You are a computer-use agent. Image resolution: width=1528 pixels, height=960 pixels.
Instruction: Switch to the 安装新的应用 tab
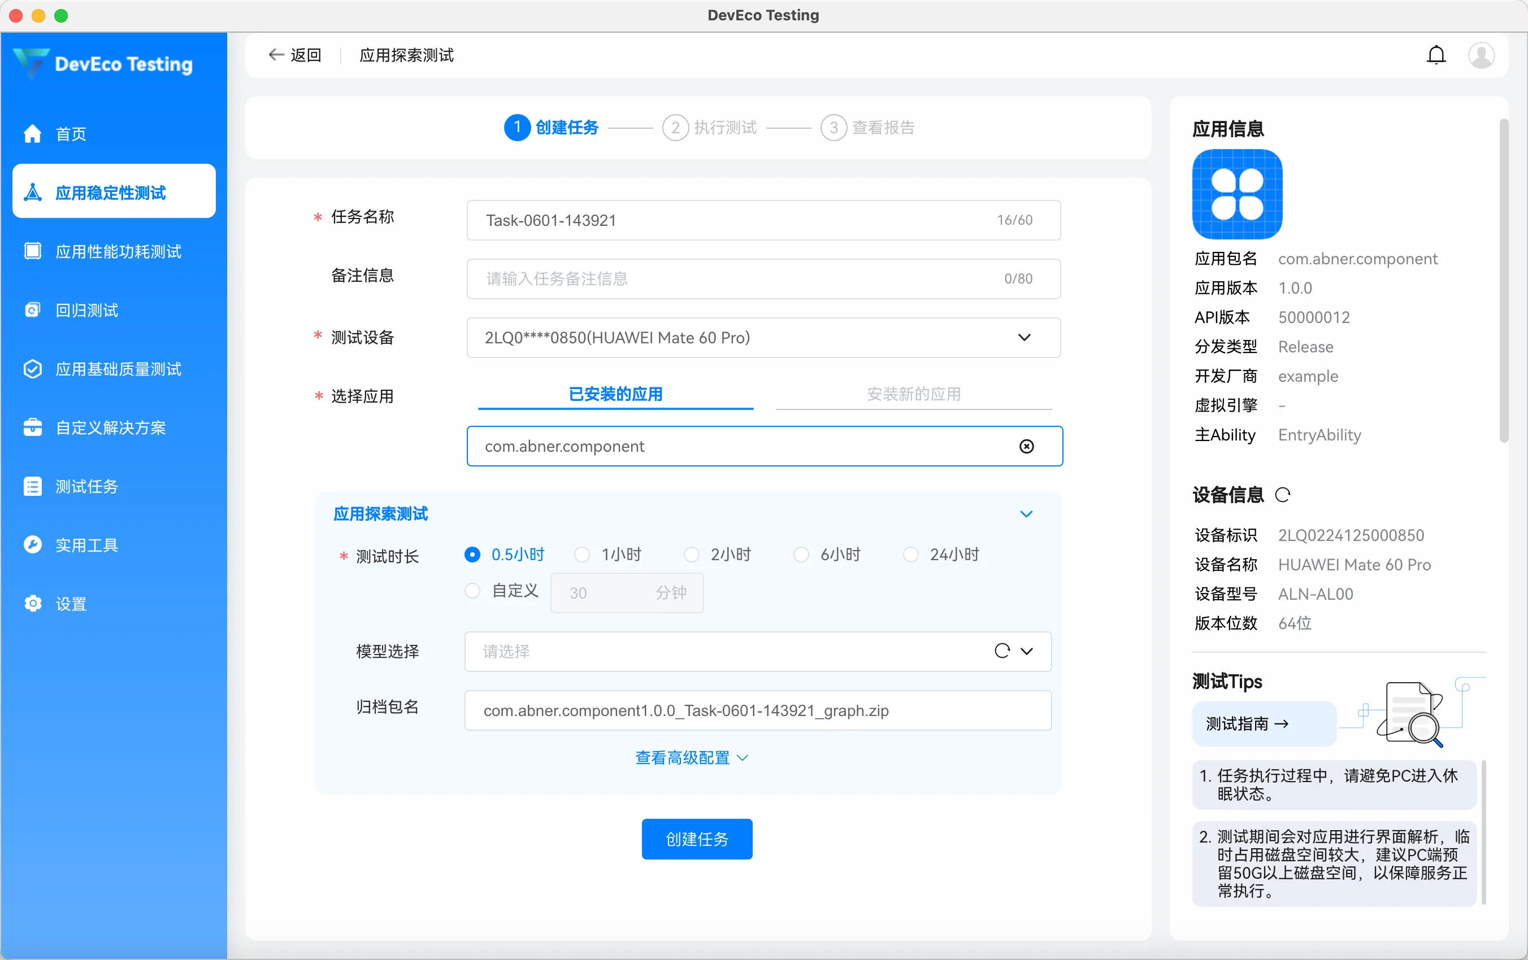(x=913, y=394)
